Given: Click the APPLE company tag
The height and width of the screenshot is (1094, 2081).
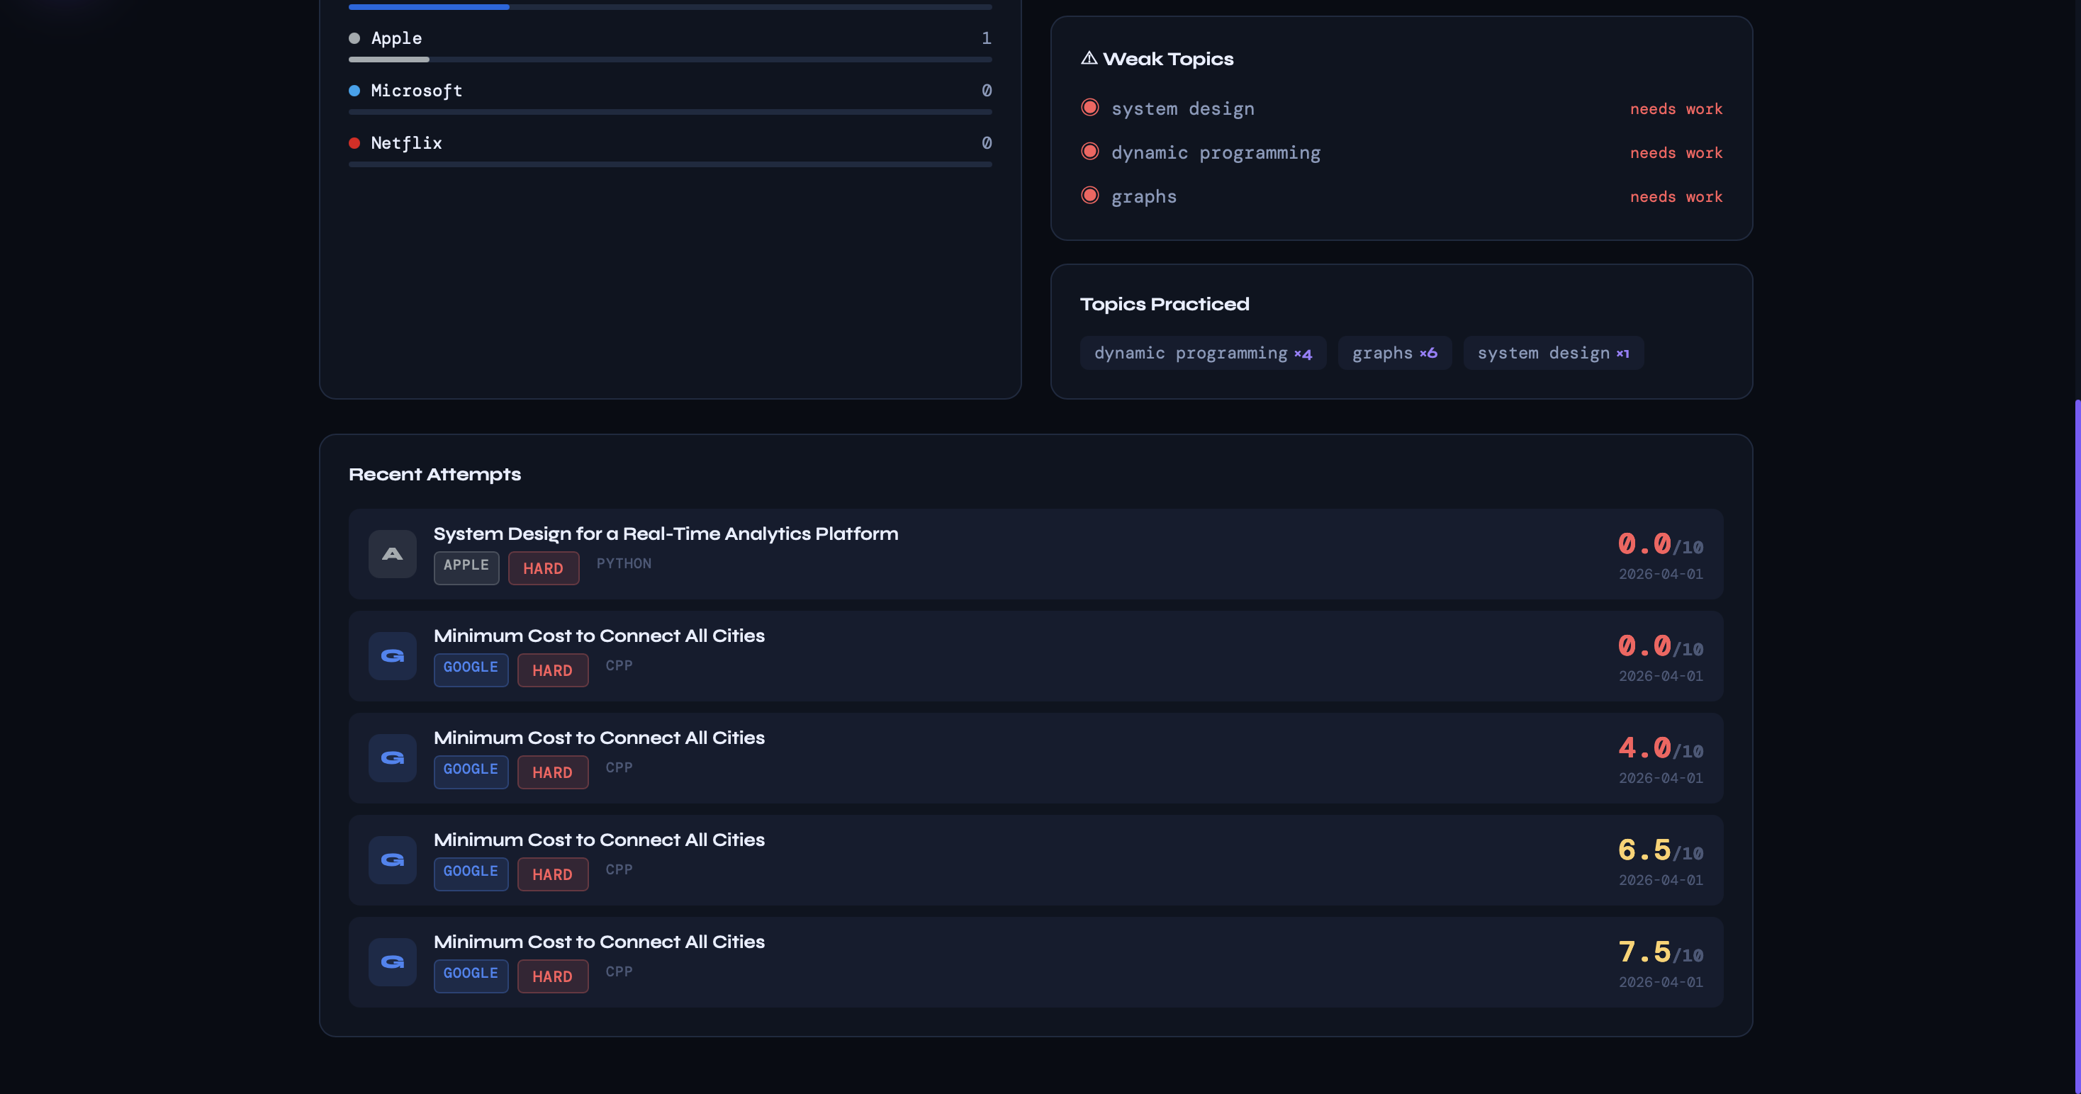Looking at the screenshot, I should coord(466,566).
